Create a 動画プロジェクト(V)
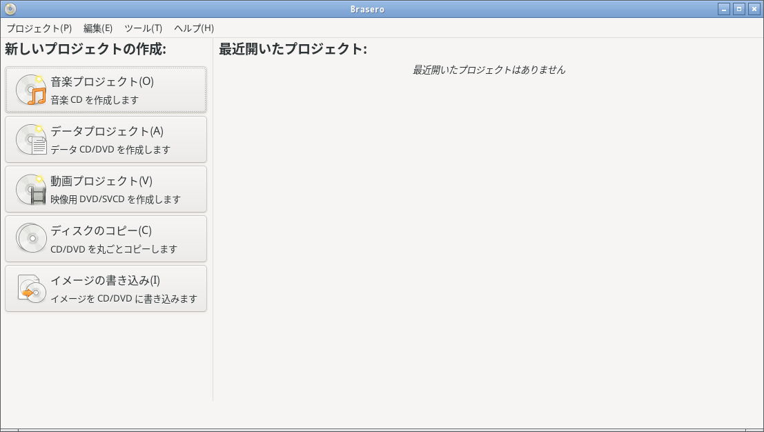The width and height of the screenshot is (764, 432). coord(106,190)
